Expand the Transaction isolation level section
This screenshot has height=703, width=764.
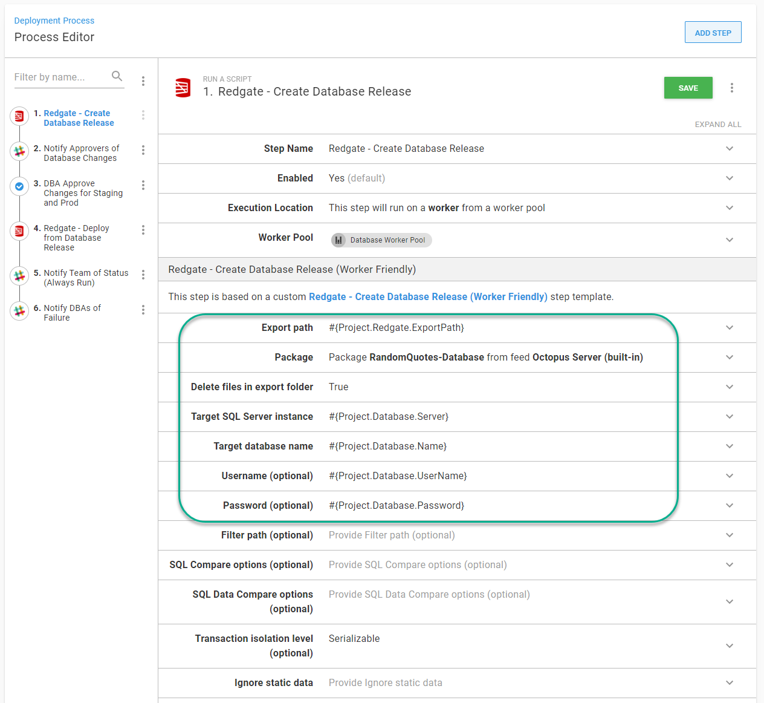click(730, 646)
